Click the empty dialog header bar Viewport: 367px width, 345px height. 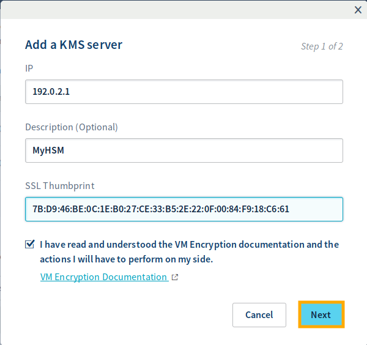pyautogui.click(x=177, y=9)
